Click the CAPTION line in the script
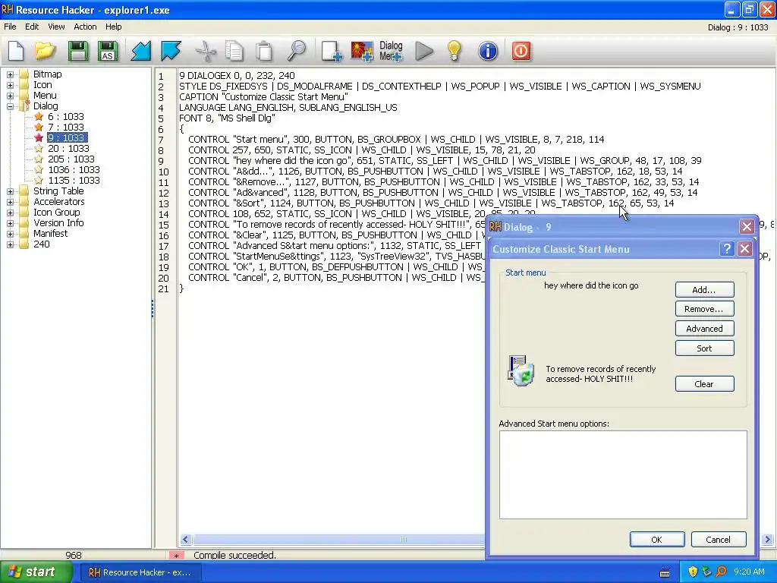The height and width of the screenshot is (583, 777). click(263, 96)
